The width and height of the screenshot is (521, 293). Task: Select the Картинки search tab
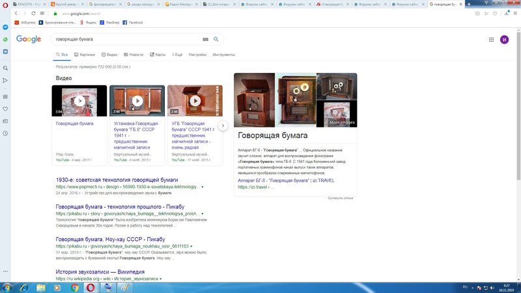[x=85, y=55]
